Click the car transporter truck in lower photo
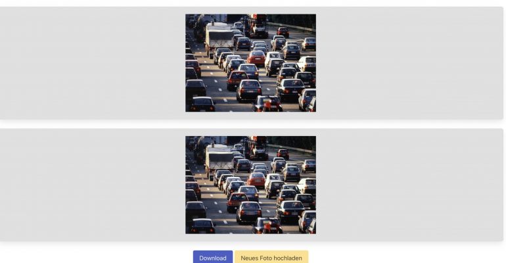This screenshot has width=506, height=263. coord(257,148)
